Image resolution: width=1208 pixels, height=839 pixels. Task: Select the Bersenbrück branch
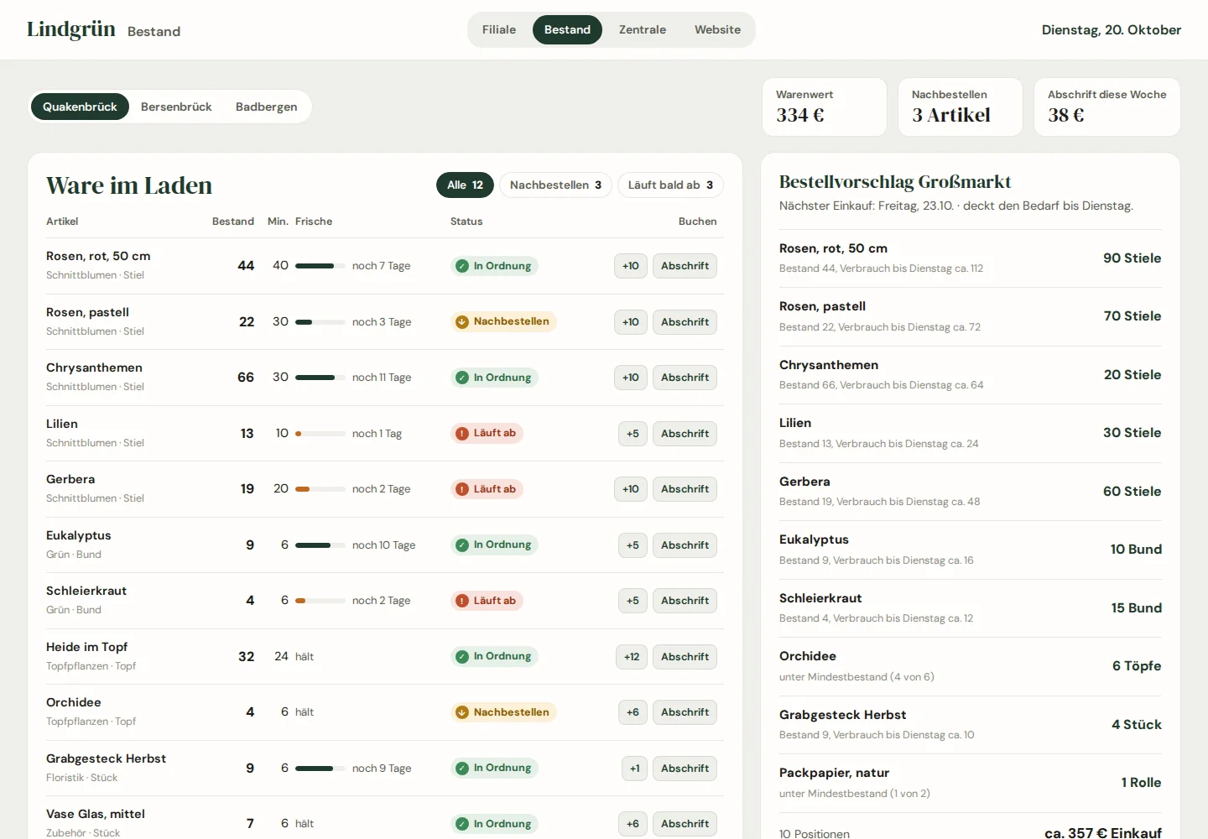click(x=176, y=107)
